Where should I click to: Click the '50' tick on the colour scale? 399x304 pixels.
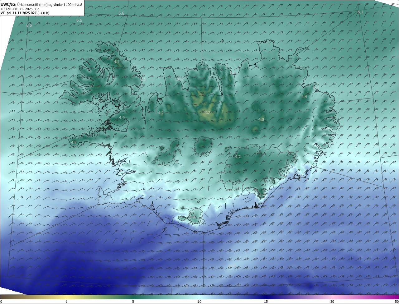397,302
